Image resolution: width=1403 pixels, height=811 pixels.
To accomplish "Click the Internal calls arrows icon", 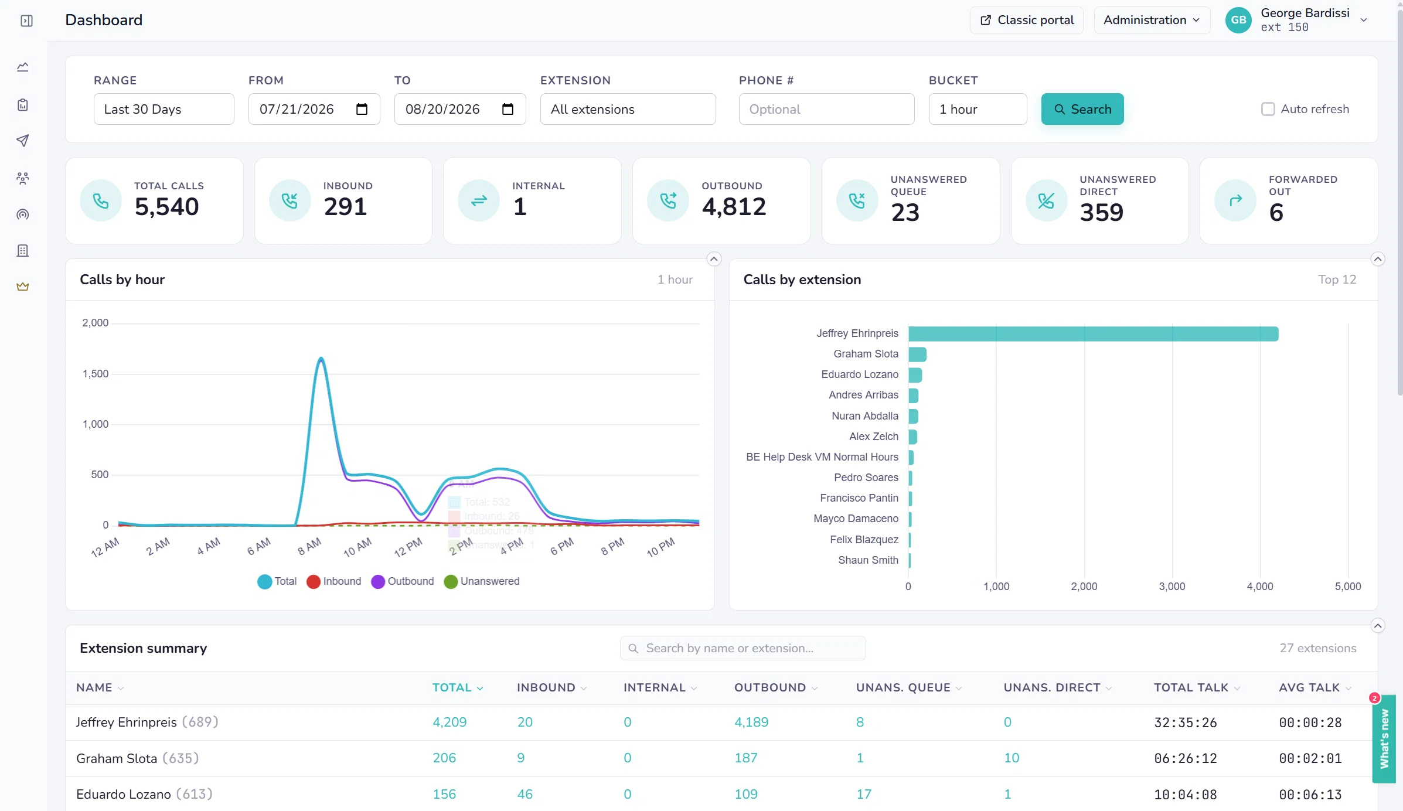I will (479, 201).
